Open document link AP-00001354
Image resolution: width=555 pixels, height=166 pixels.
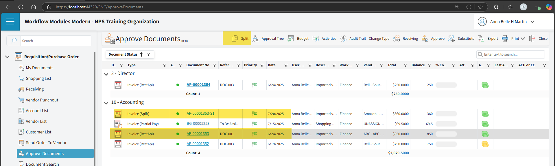(198, 85)
